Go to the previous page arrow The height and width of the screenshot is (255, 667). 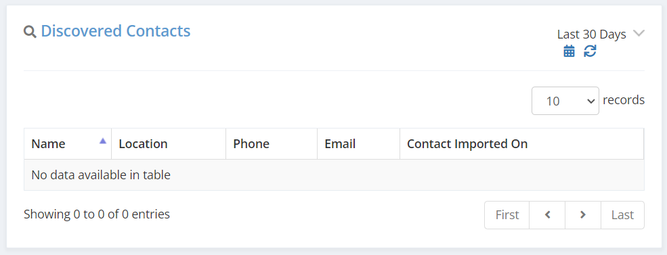(x=547, y=215)
